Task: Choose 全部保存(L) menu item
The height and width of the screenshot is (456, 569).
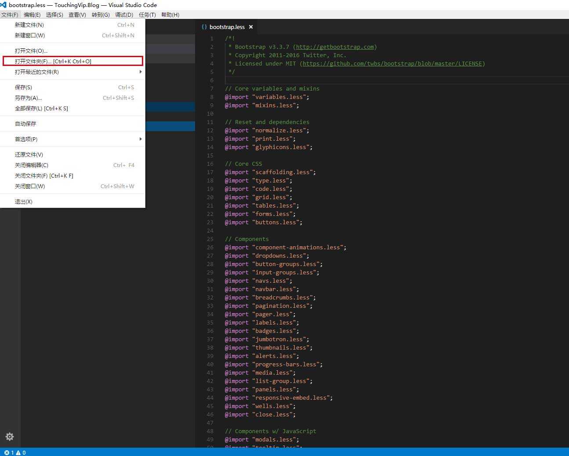Action: click(72, 109)
